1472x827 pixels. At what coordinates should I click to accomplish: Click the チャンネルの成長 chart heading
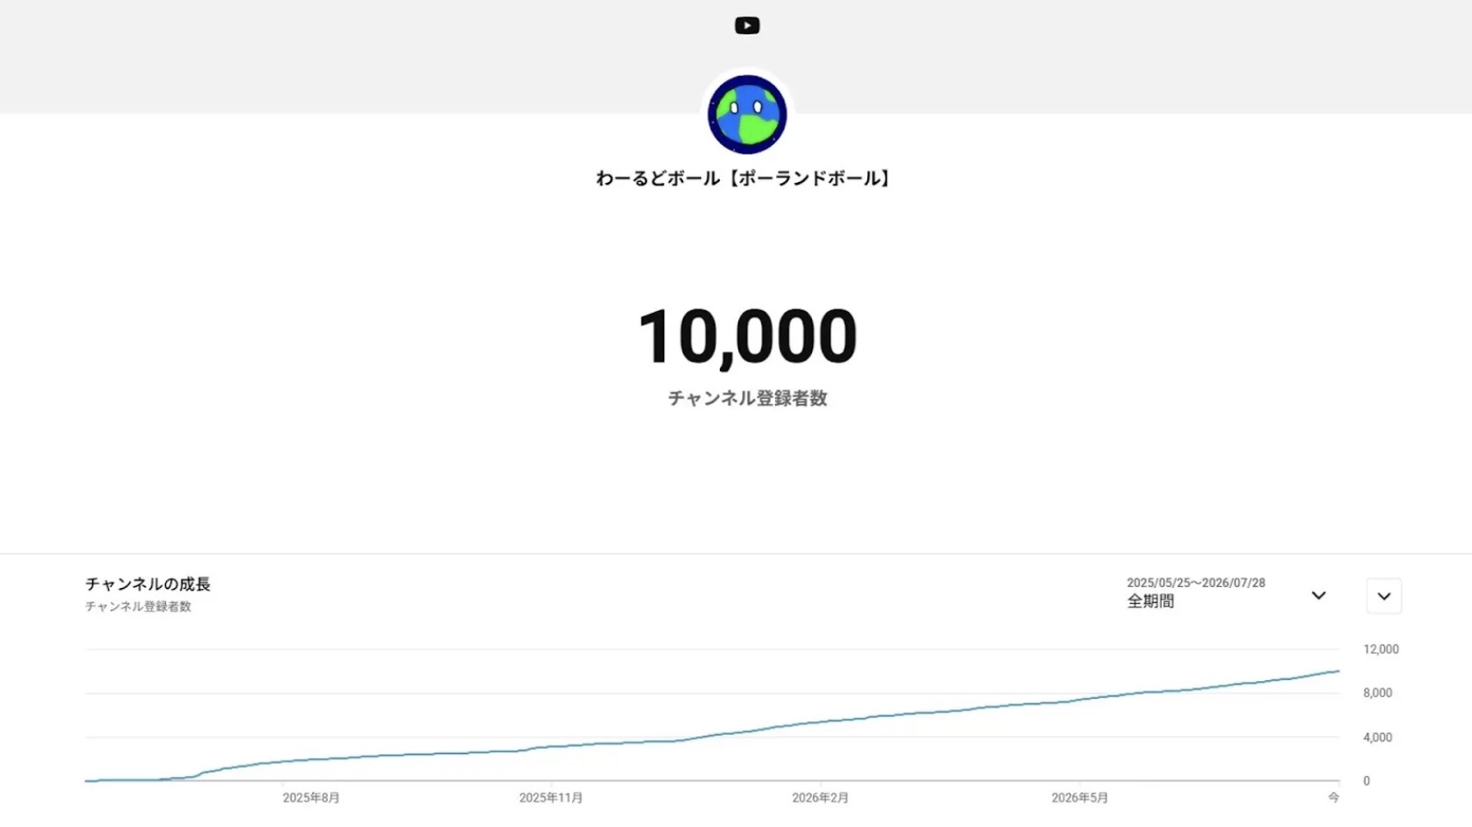click(148, 584)
